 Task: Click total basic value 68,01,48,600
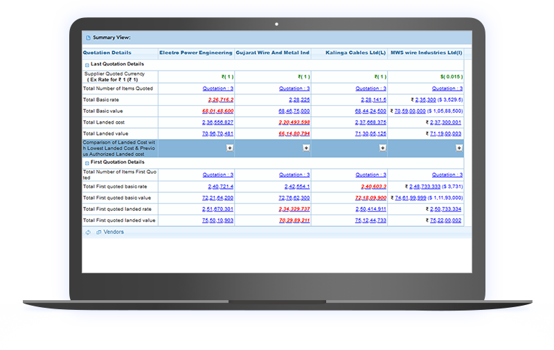pos(217,111)
